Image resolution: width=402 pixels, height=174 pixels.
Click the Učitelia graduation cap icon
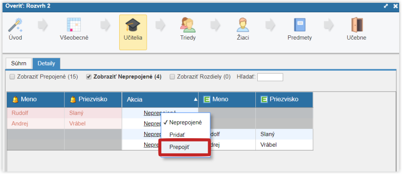pyautogui.click(x=133, y=25)
